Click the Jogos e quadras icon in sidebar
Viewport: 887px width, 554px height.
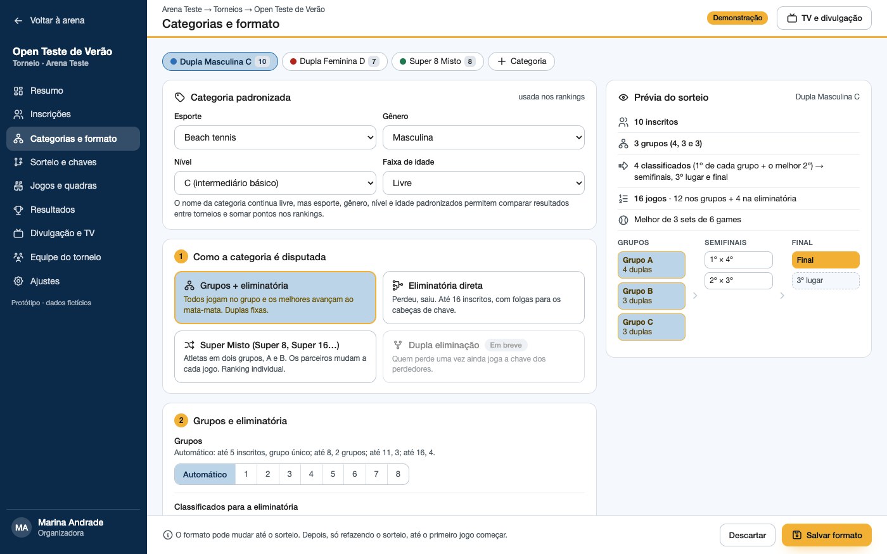pyautogui.click(x=18, y=186)
